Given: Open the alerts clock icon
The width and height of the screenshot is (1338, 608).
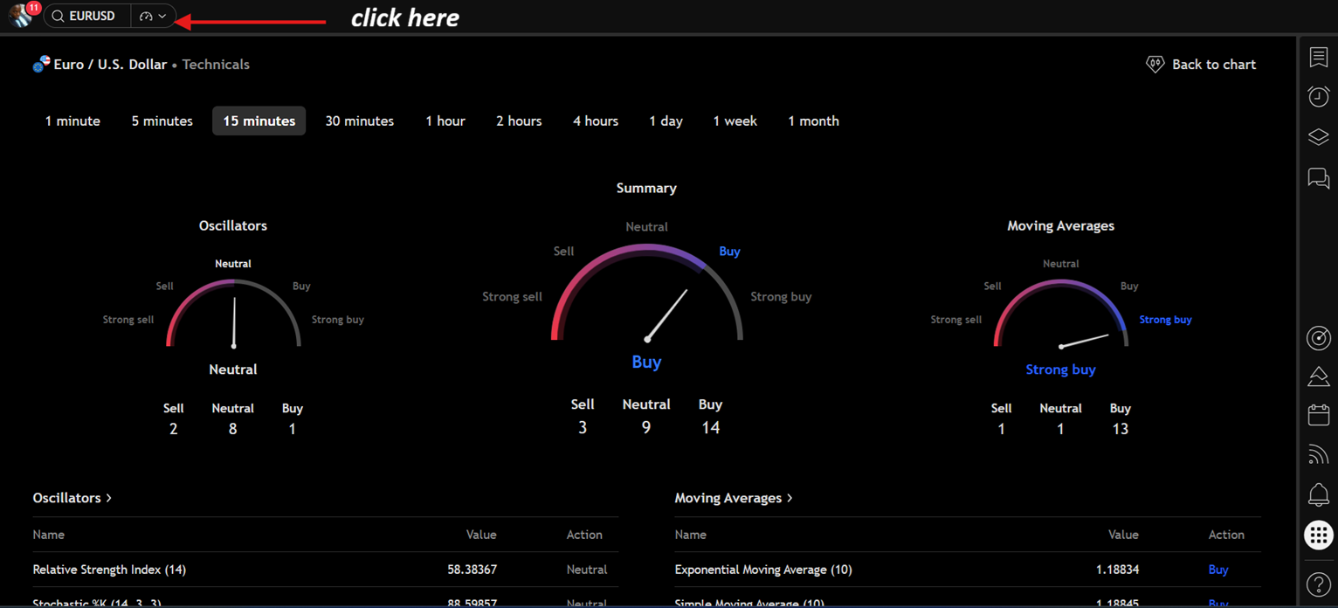Looking at the screenshot, I should pos(1318,96).
